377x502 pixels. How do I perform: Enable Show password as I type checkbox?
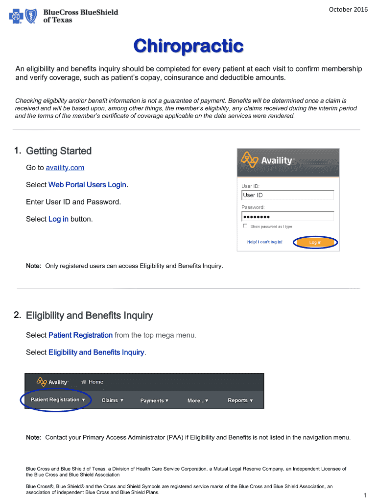245,226
